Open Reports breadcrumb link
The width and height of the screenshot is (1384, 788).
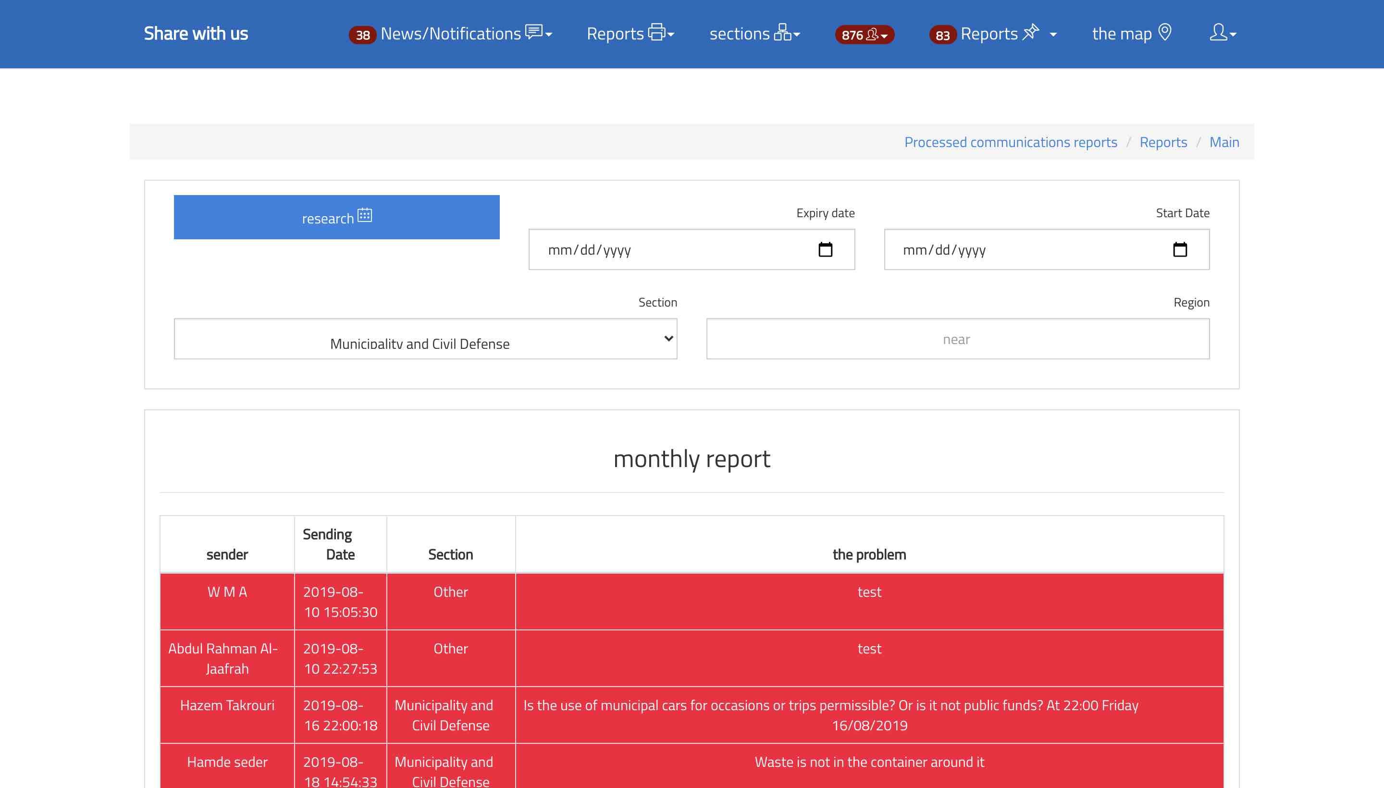[1162, 142]
